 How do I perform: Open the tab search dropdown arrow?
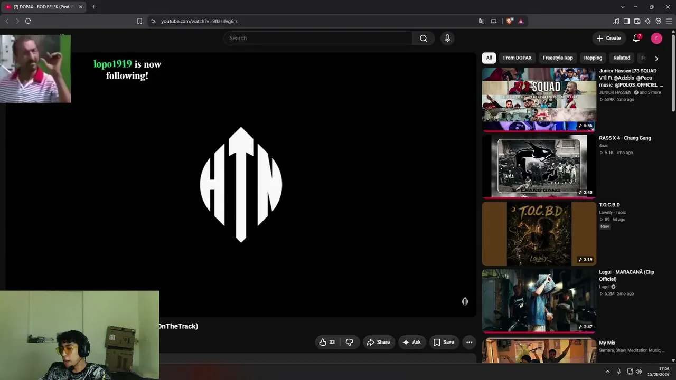(x=623, y=7)
